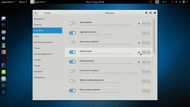
Task: Launch the dark red circle dock icon
Action: click(4, 59)
